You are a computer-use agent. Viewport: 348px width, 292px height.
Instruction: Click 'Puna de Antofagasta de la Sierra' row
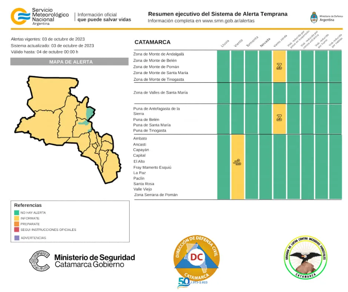click(157, 111)
